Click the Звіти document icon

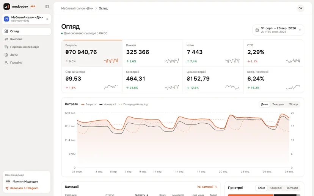[x=6, y=55]
